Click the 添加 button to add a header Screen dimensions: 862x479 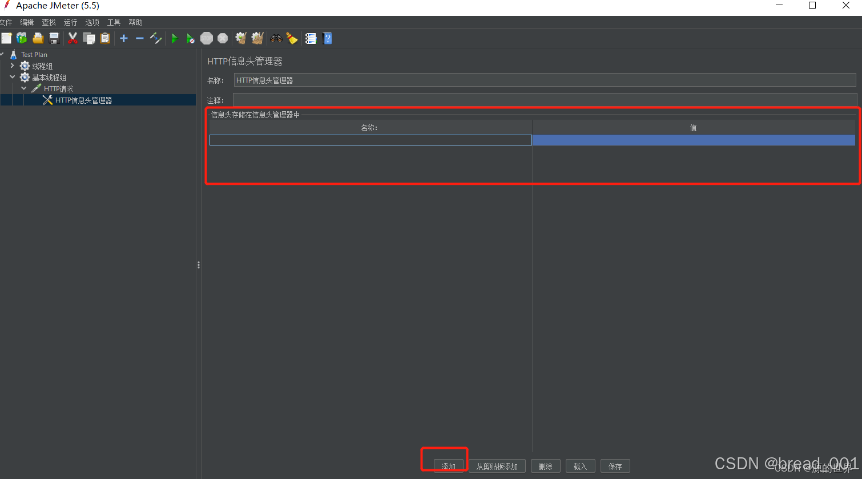pyautogui.click(x=448, y=466)
